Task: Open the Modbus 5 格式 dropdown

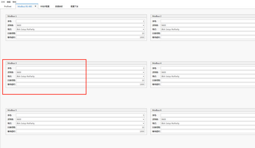Action: pos(80,123)
